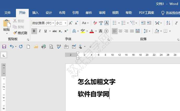This screenshot has height=111, width=180.
Task: Center align text
Action: click(x=120, y=31)
